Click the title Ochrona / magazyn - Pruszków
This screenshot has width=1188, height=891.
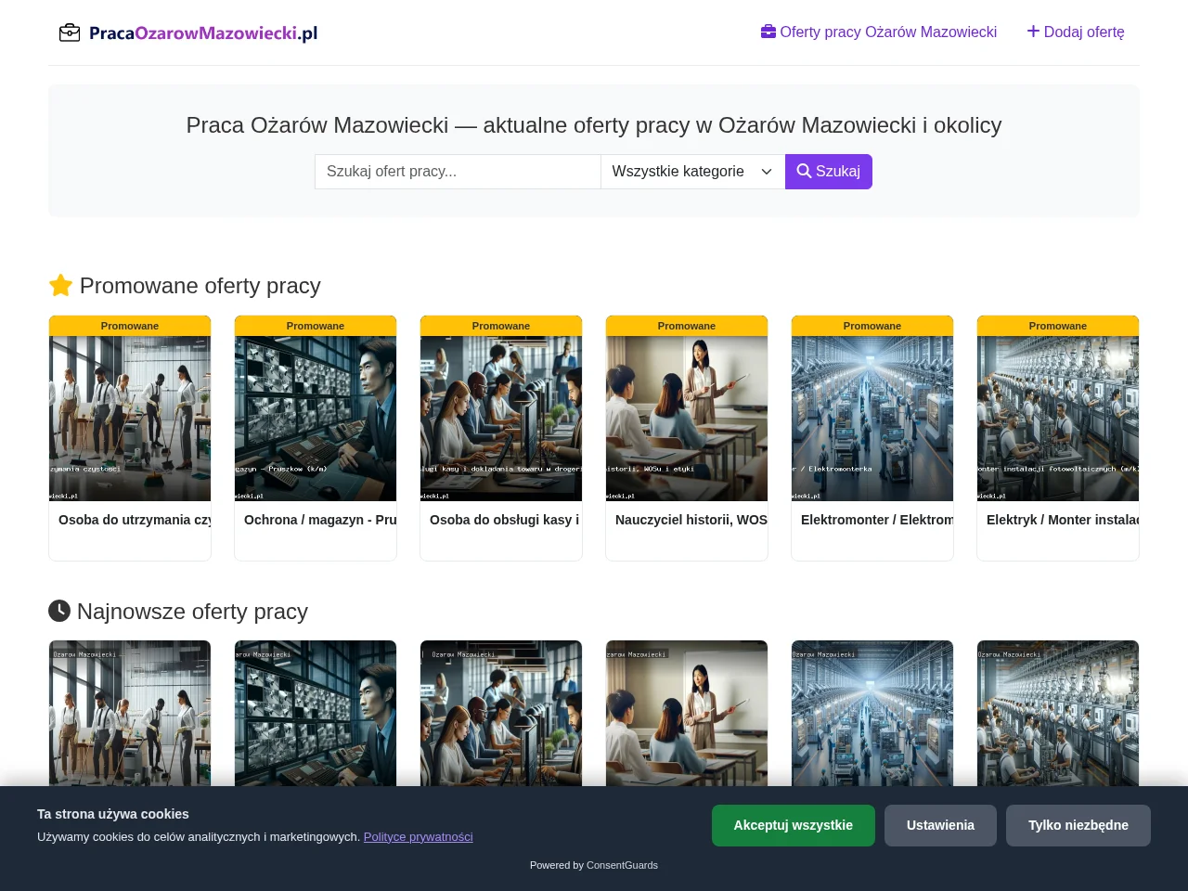[320, 520]
